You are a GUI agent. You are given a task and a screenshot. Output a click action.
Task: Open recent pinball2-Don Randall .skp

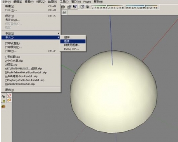(x=31, y=84)
